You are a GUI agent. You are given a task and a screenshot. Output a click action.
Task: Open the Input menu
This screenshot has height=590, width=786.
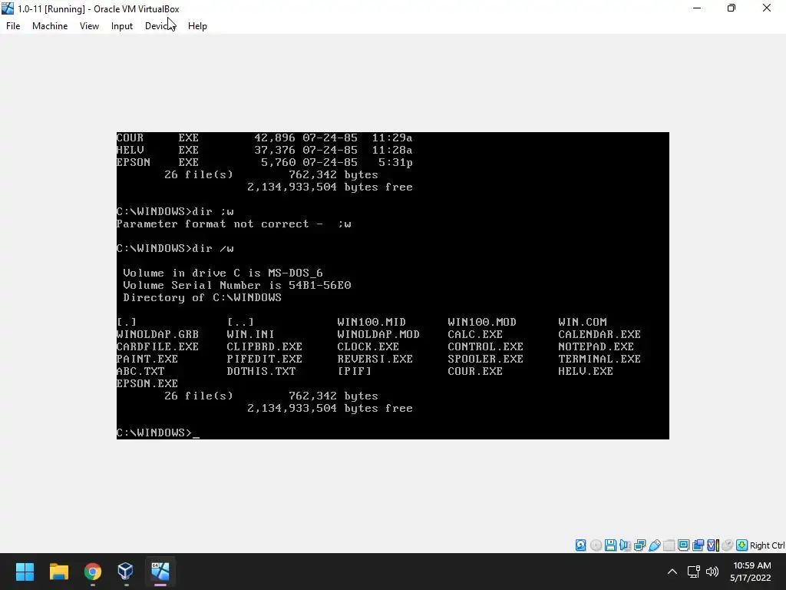click(x=122, y=26)
